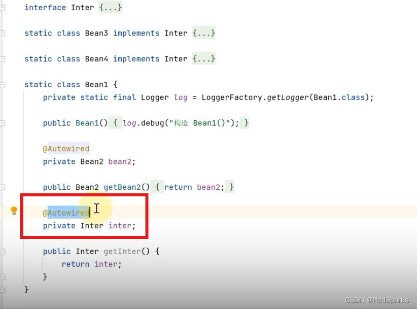This screenshot has height=309, width=417.
Task: Click 'implements Inter' on the Bean4 line
Action: pyautogui.click(x=150, y=58)
